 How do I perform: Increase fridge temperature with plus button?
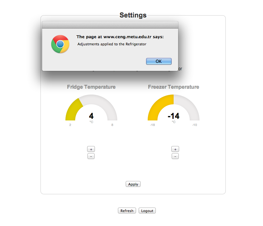click(x=91, y=149)
